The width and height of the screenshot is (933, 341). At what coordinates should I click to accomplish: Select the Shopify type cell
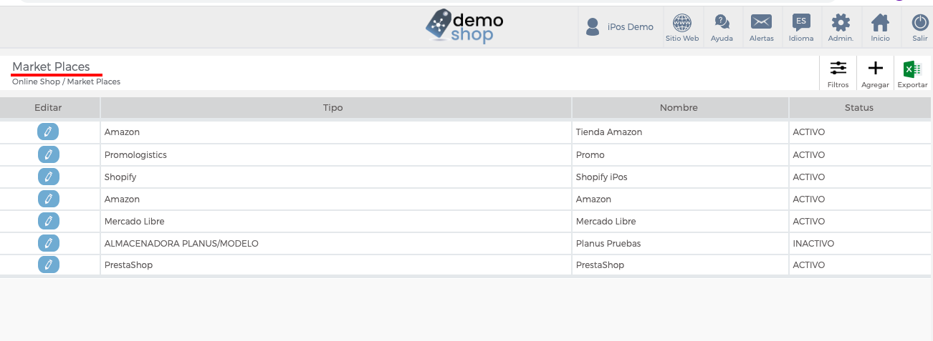click(336, 177)
